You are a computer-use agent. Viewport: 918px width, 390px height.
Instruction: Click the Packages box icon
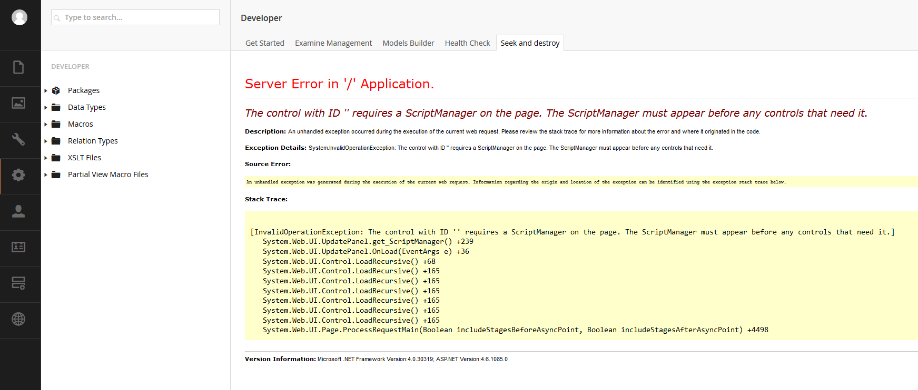[x=56, y=90]
